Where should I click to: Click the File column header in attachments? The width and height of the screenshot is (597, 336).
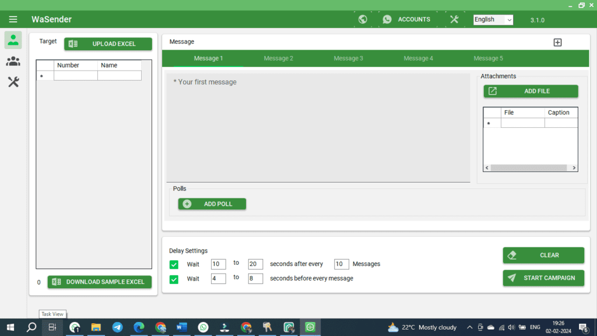(522, 113)
